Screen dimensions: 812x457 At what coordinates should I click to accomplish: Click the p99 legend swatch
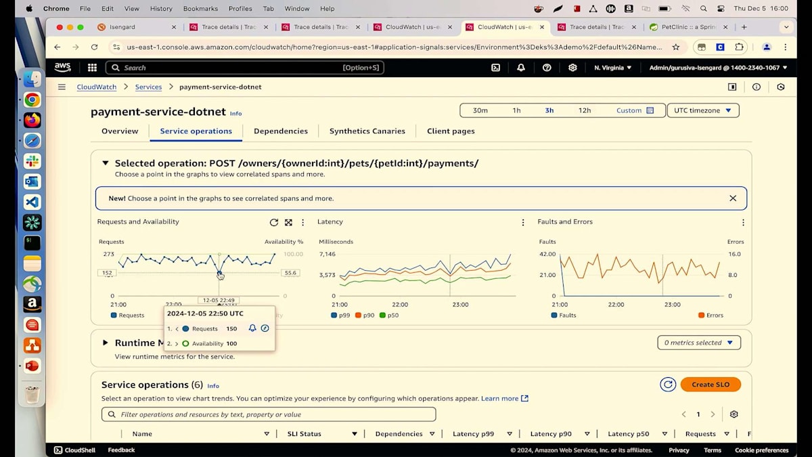tap(334, 315)
